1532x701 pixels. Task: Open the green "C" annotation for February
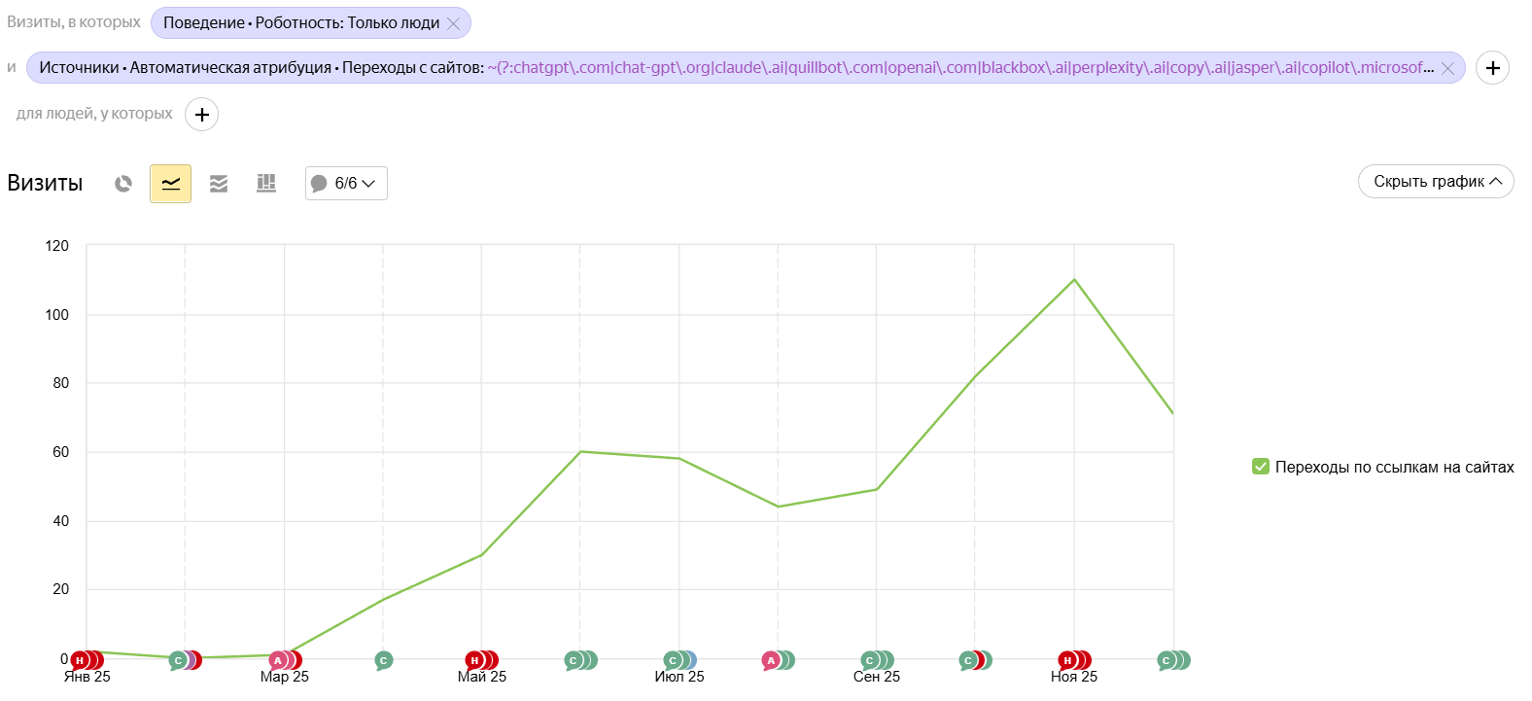177,661
